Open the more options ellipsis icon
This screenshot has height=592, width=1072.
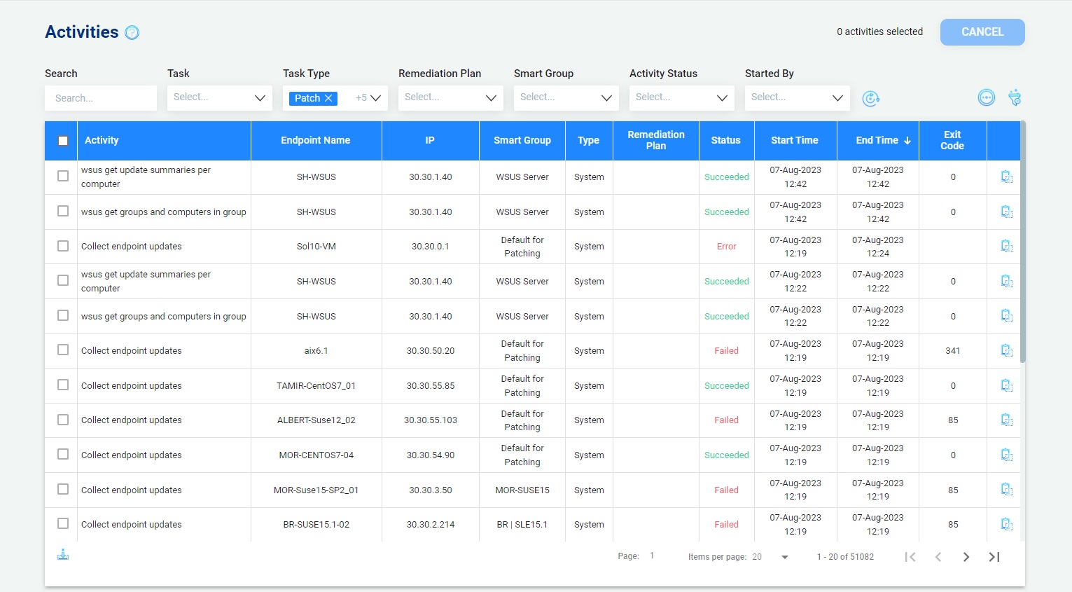[x=986, y=98]
